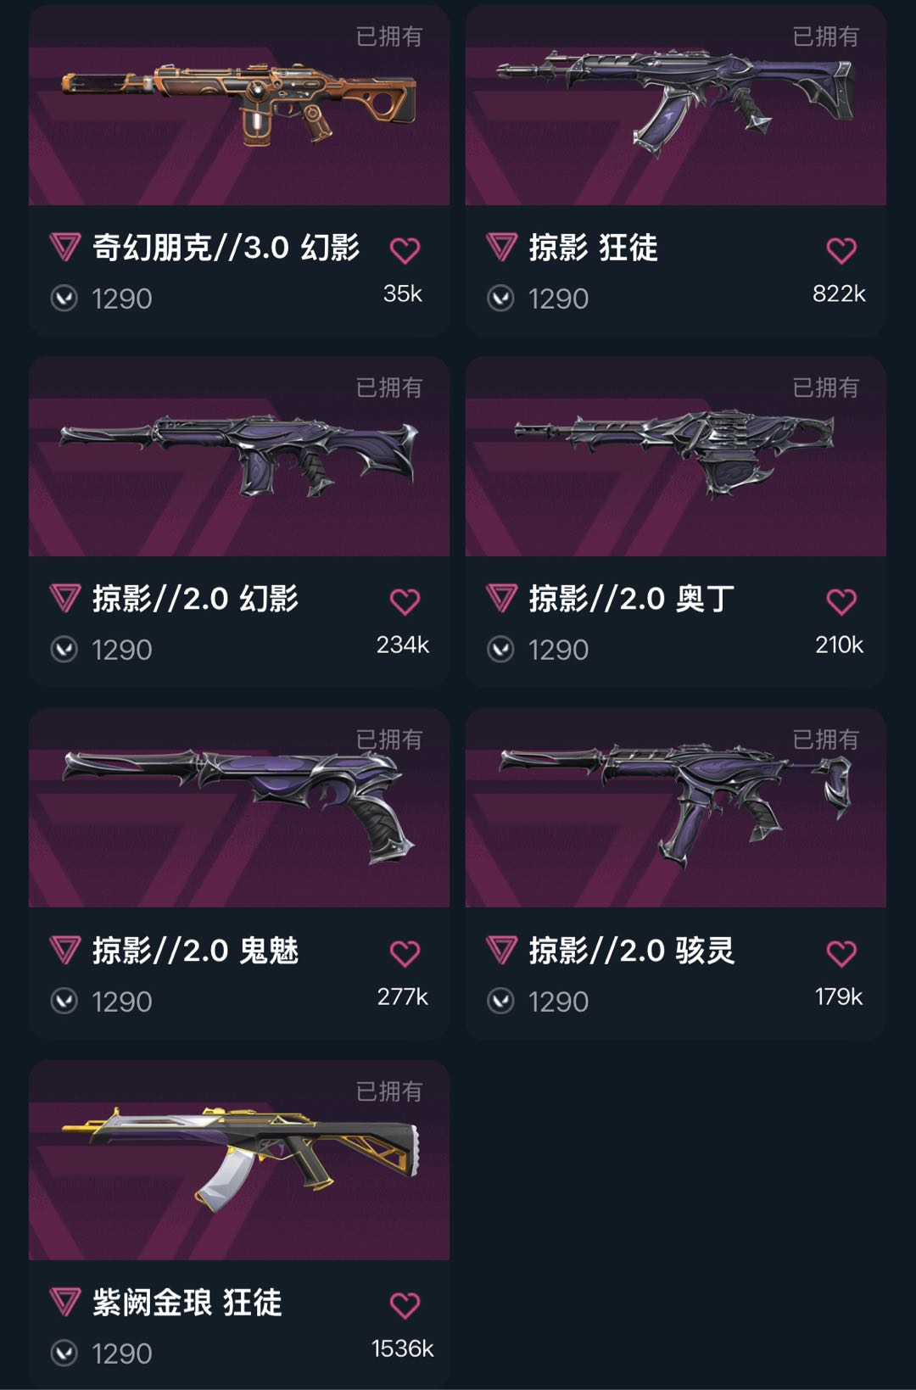The image size is (916, 1390).
Task: Select the VP coin icon under 掠影//2.0 幻影
Action: [x=64, y=650]
